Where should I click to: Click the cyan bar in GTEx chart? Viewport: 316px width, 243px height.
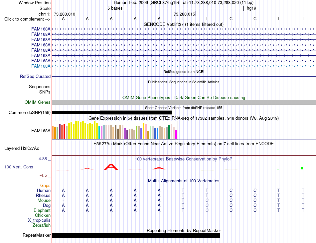click(x=99, y=133)
